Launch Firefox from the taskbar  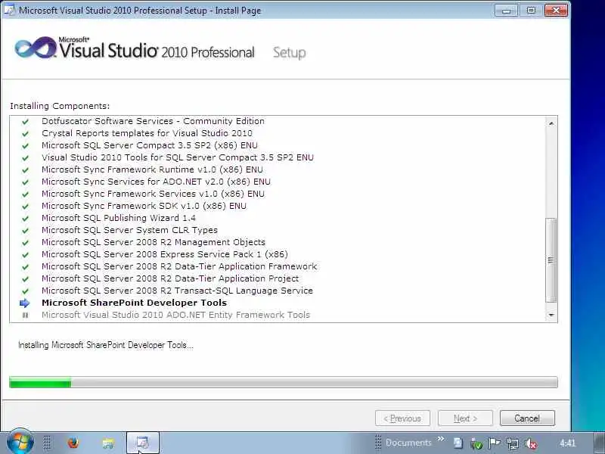(73, 443)
